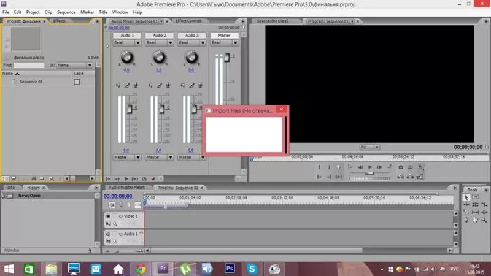Open Audio 2 automation mode Read dropdown
491x276 pixels.
[160, 42]
